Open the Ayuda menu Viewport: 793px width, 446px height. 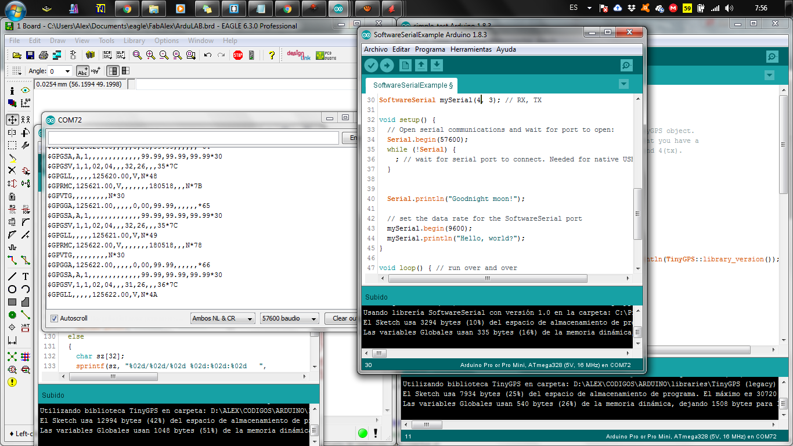(506, 49)
